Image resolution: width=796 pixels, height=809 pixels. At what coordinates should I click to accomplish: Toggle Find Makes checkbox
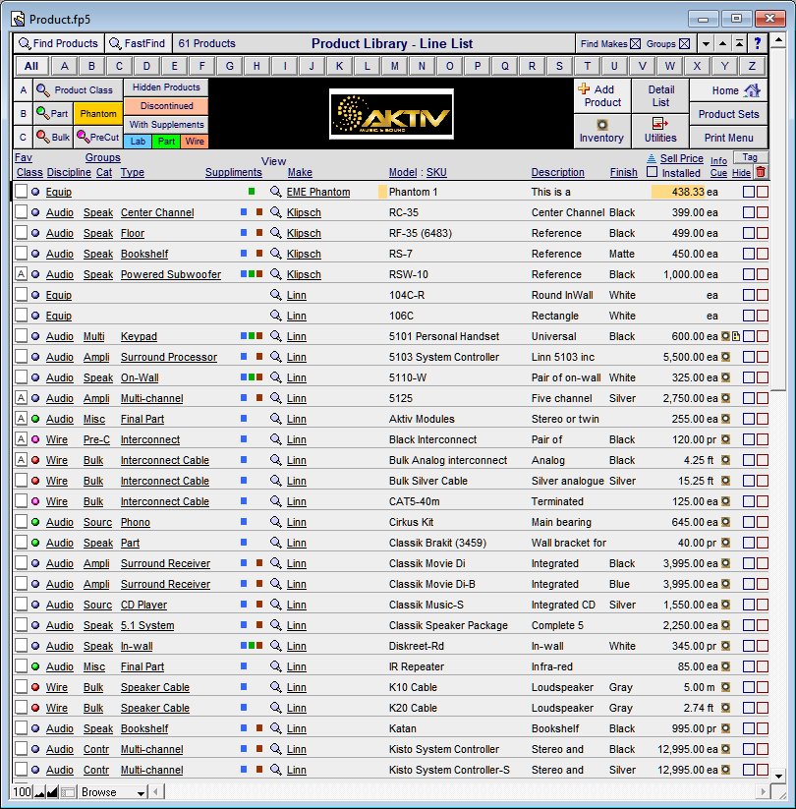(636, 44)
